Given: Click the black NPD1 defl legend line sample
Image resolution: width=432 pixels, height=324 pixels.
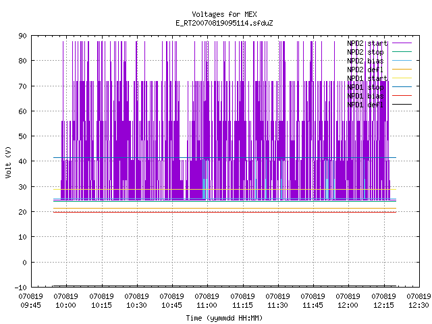Looking at the screenshot, I should click(x=402, y=105).
